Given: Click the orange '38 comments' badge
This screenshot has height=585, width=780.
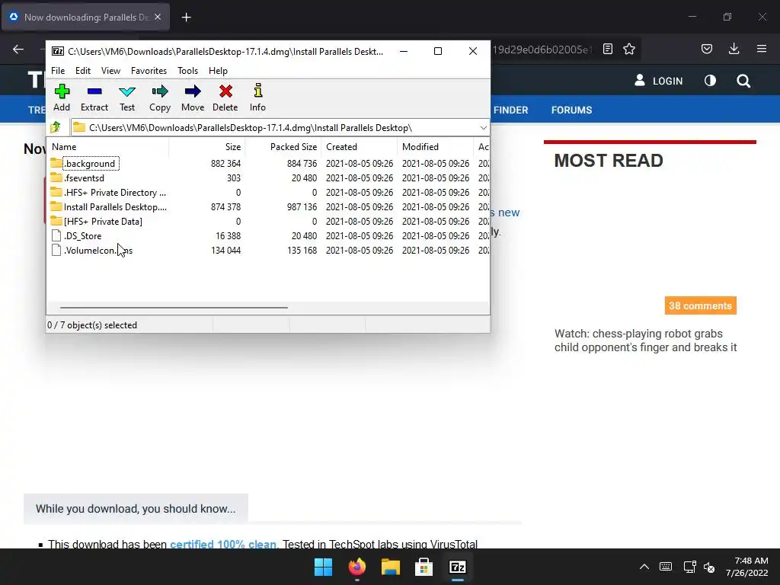Looking at the screenshot, I should [x=701, y=305].
